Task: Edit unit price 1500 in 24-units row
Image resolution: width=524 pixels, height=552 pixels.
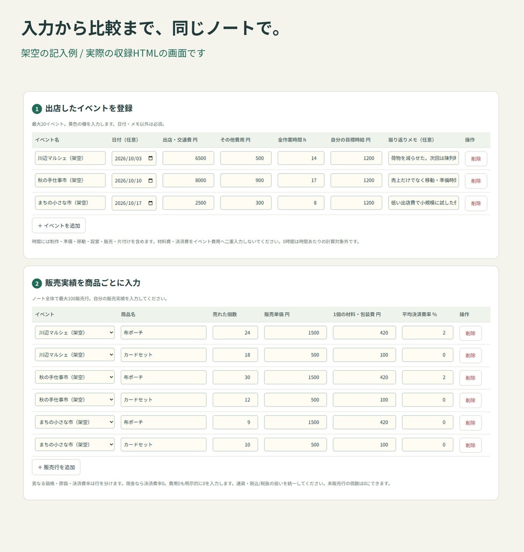Action: pos(295,333)
